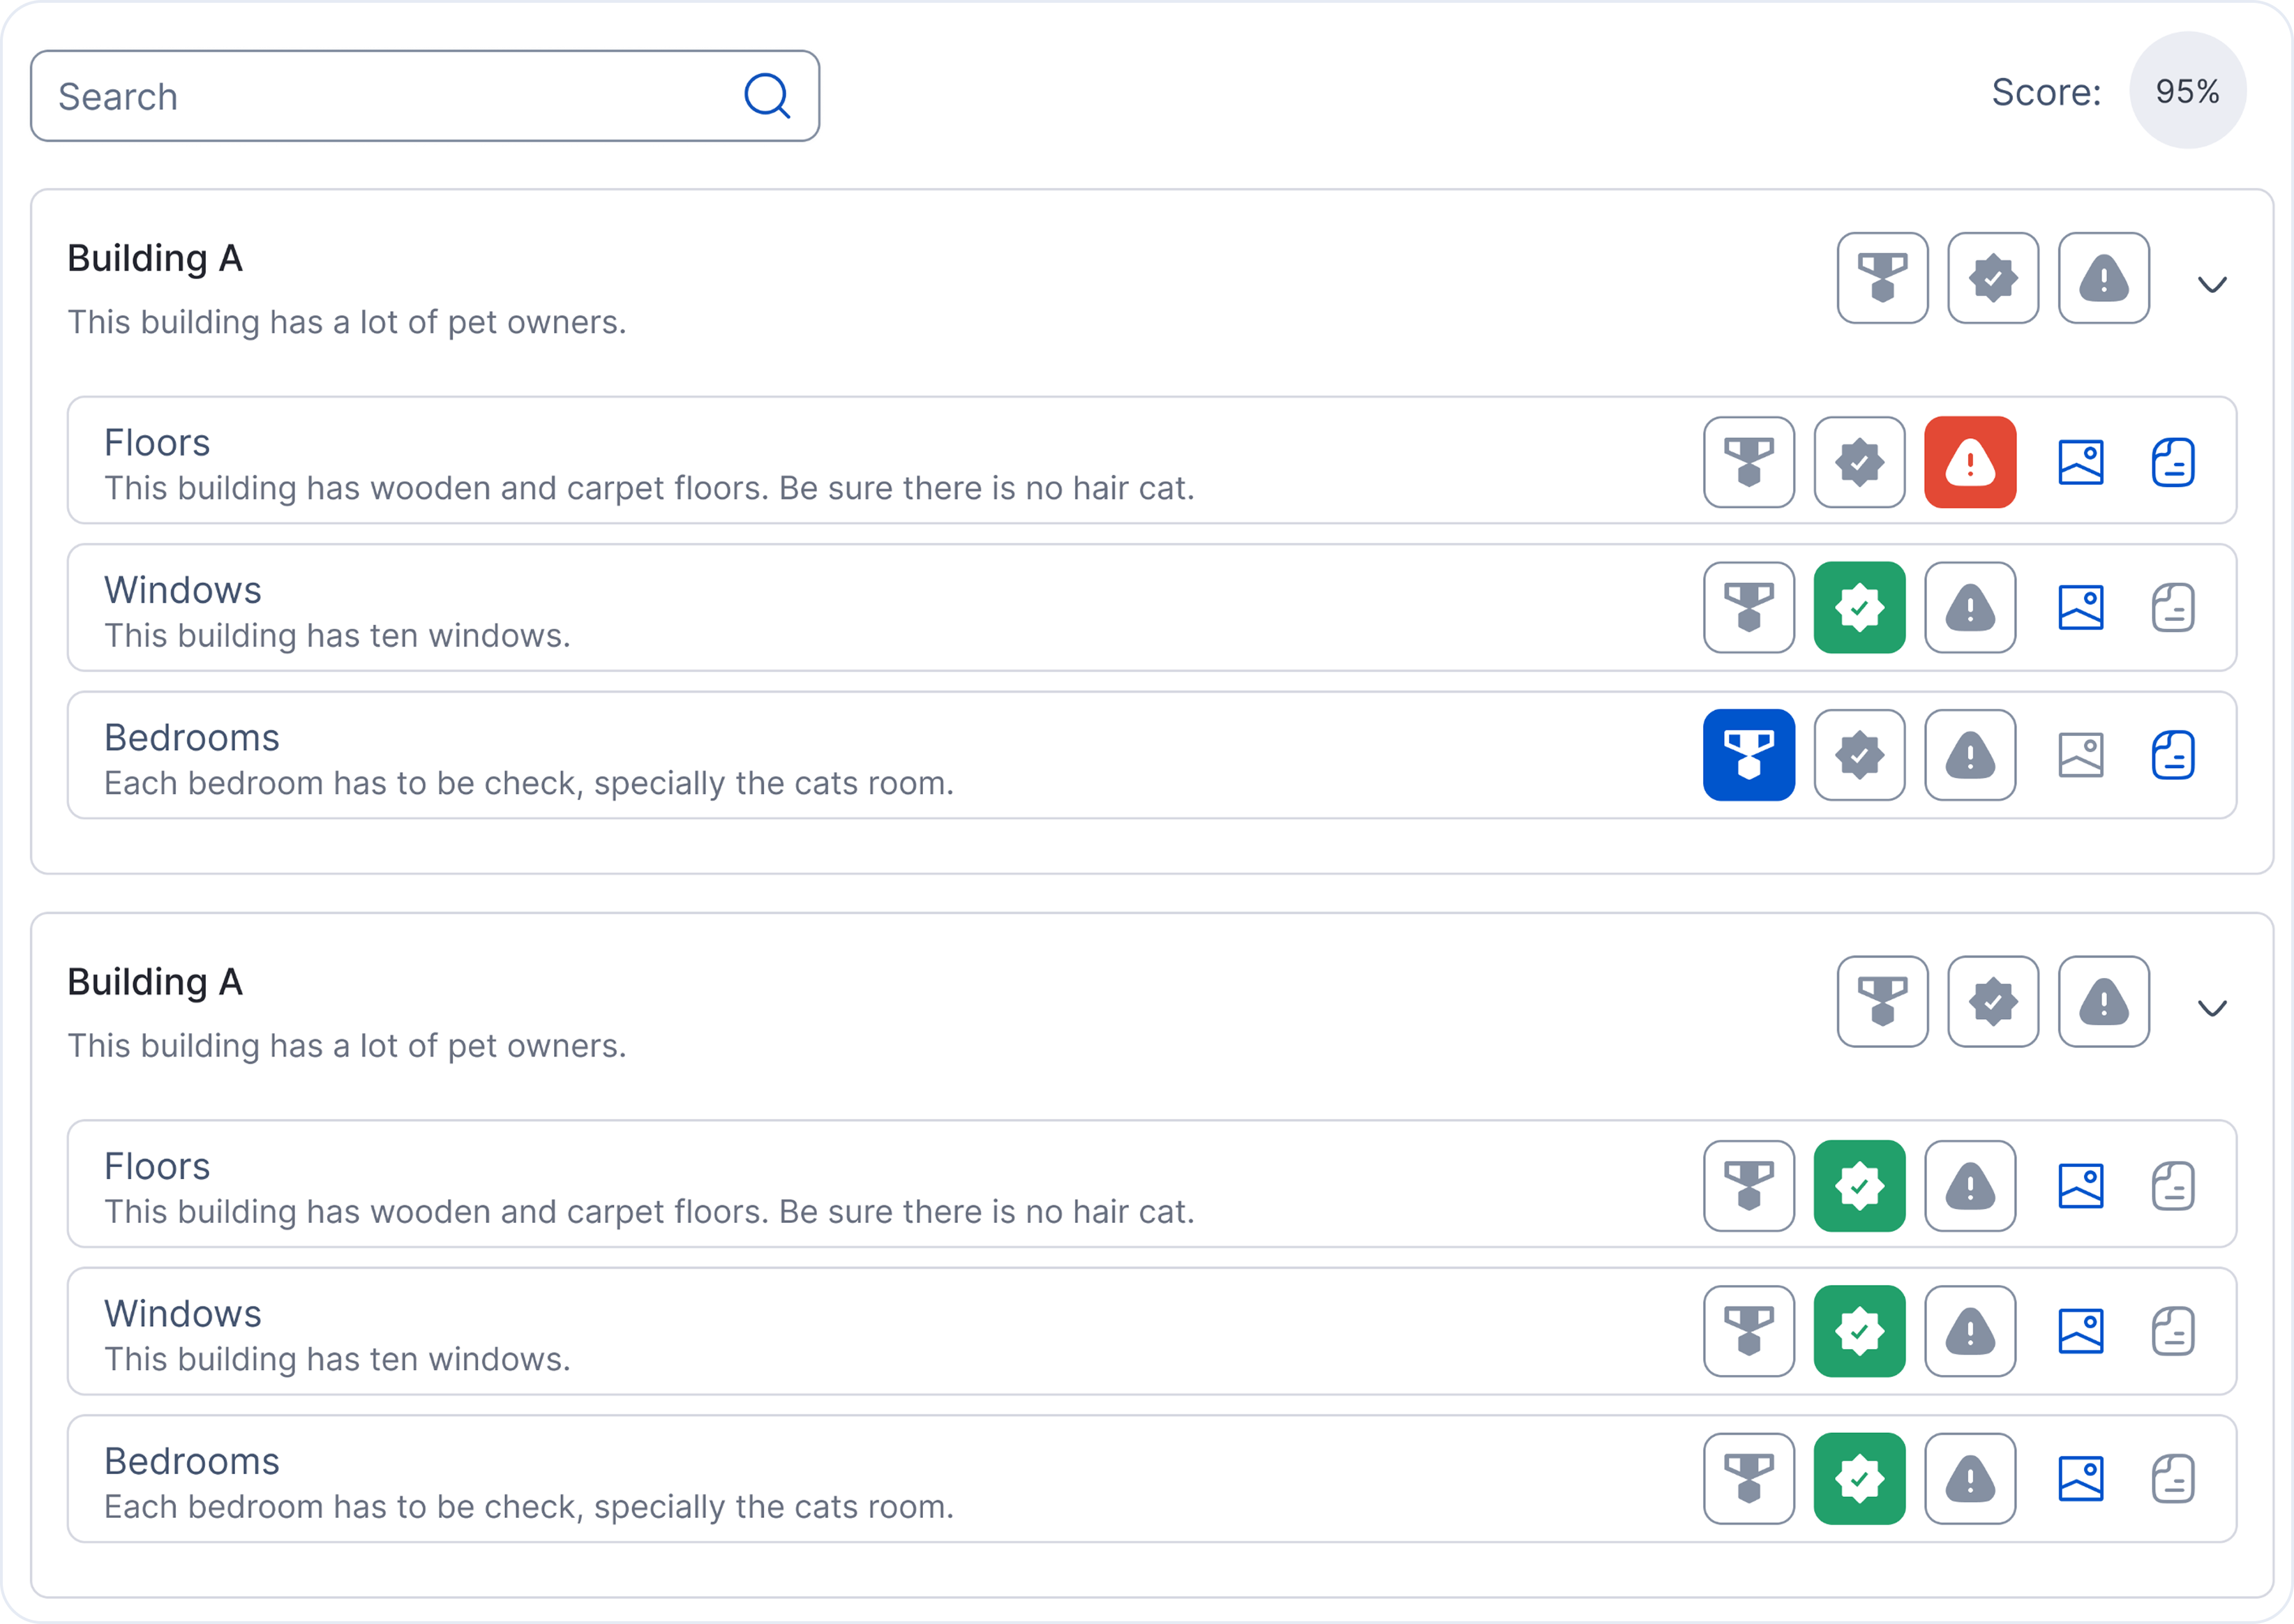Click medal icon in top Building A header

(x=1882, y=278)
